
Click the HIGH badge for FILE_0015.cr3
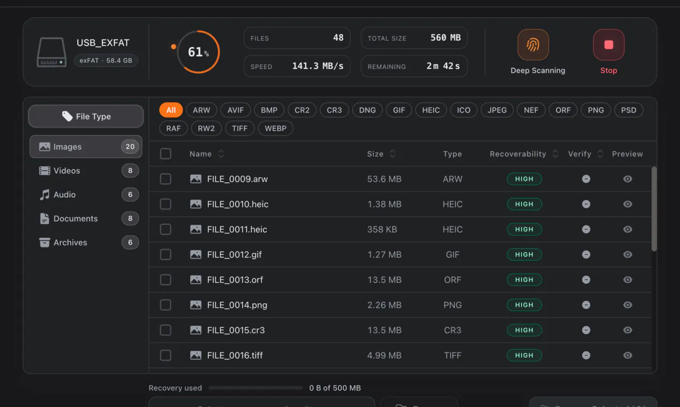tap(524, 330)
